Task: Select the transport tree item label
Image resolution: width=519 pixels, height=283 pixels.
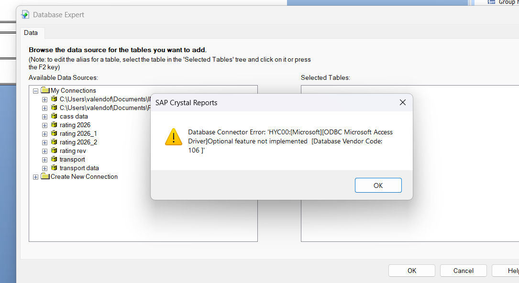Action: (72, 159)
